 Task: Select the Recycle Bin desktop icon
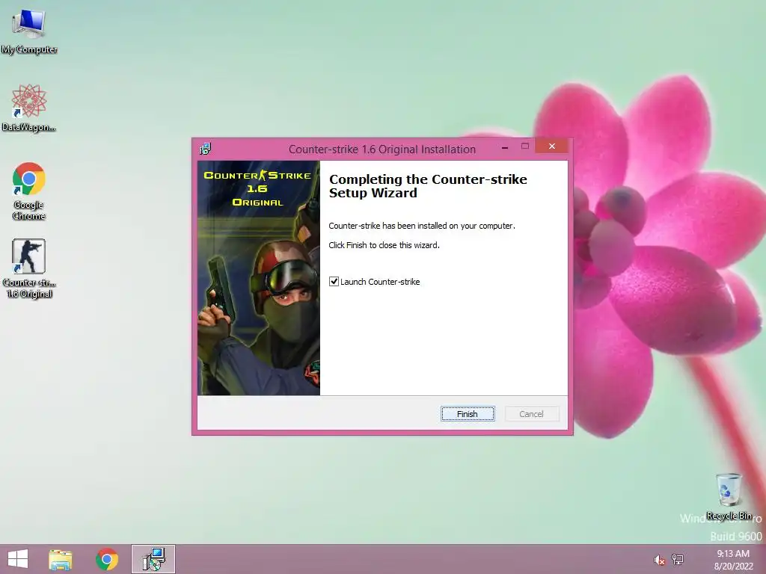point(729,496)
